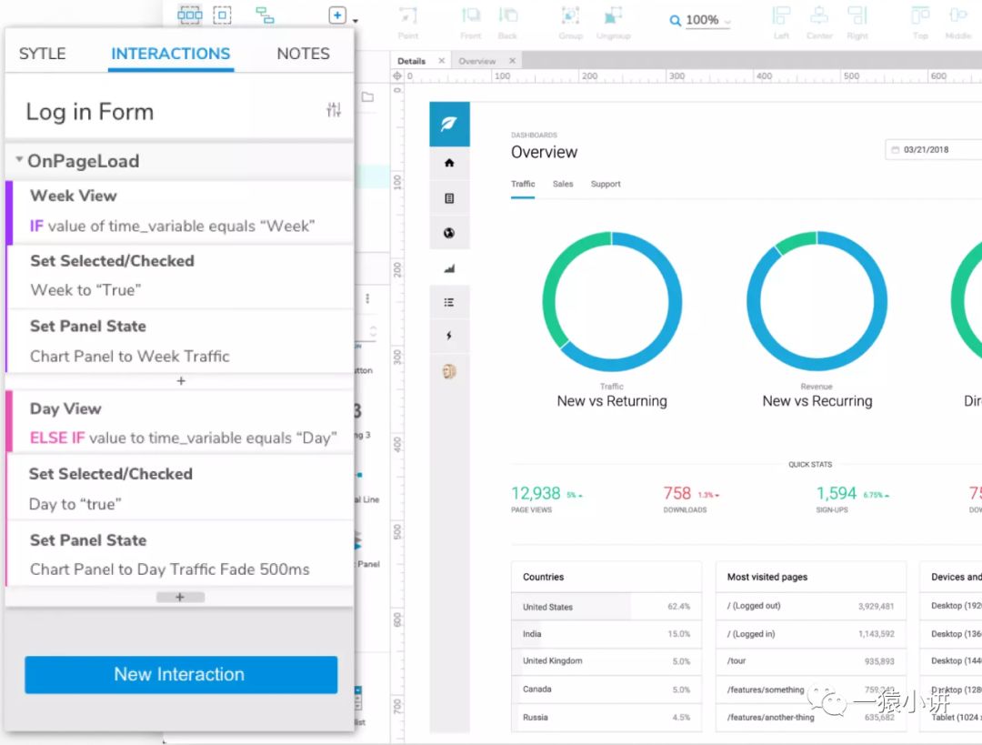This screenshot has width=982, height=745.
Task: Click the New Interaction button
Action: click(181, 675)
